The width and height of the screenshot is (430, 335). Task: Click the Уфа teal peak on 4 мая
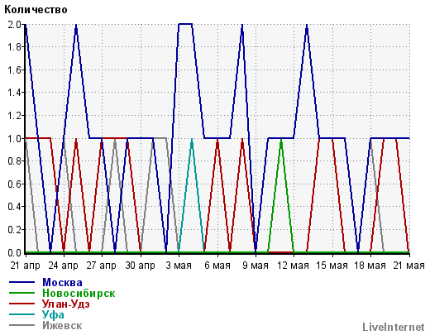pos(192,139)
